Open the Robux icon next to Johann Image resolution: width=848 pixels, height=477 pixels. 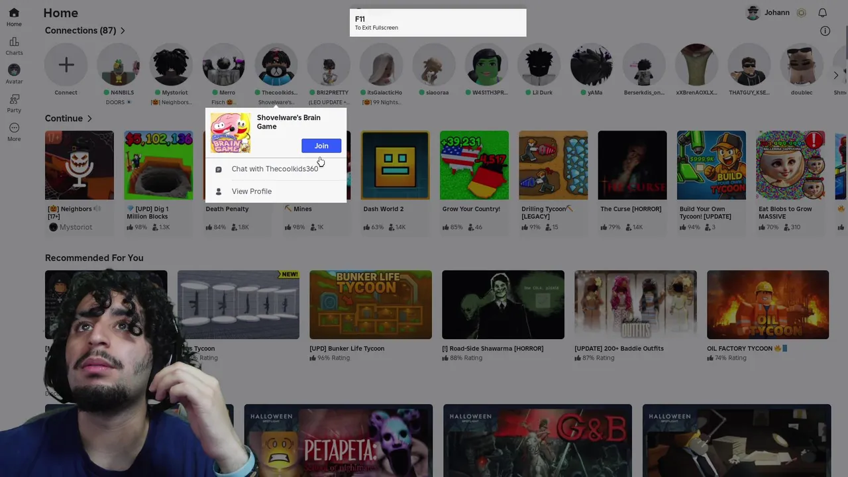point(801,13)
